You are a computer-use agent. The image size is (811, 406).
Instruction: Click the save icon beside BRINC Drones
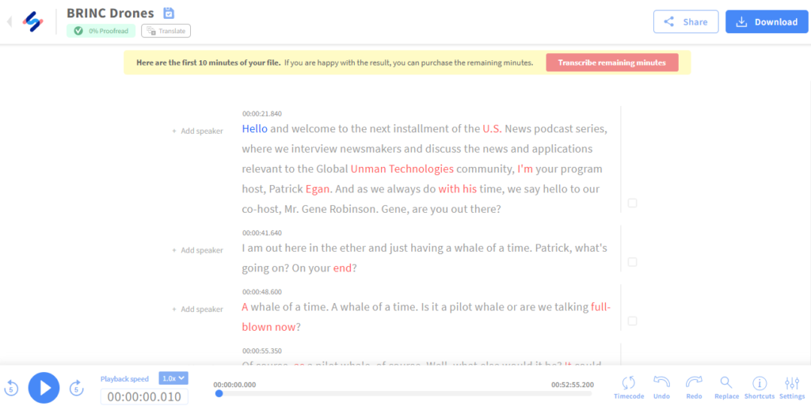pos(169,13)
